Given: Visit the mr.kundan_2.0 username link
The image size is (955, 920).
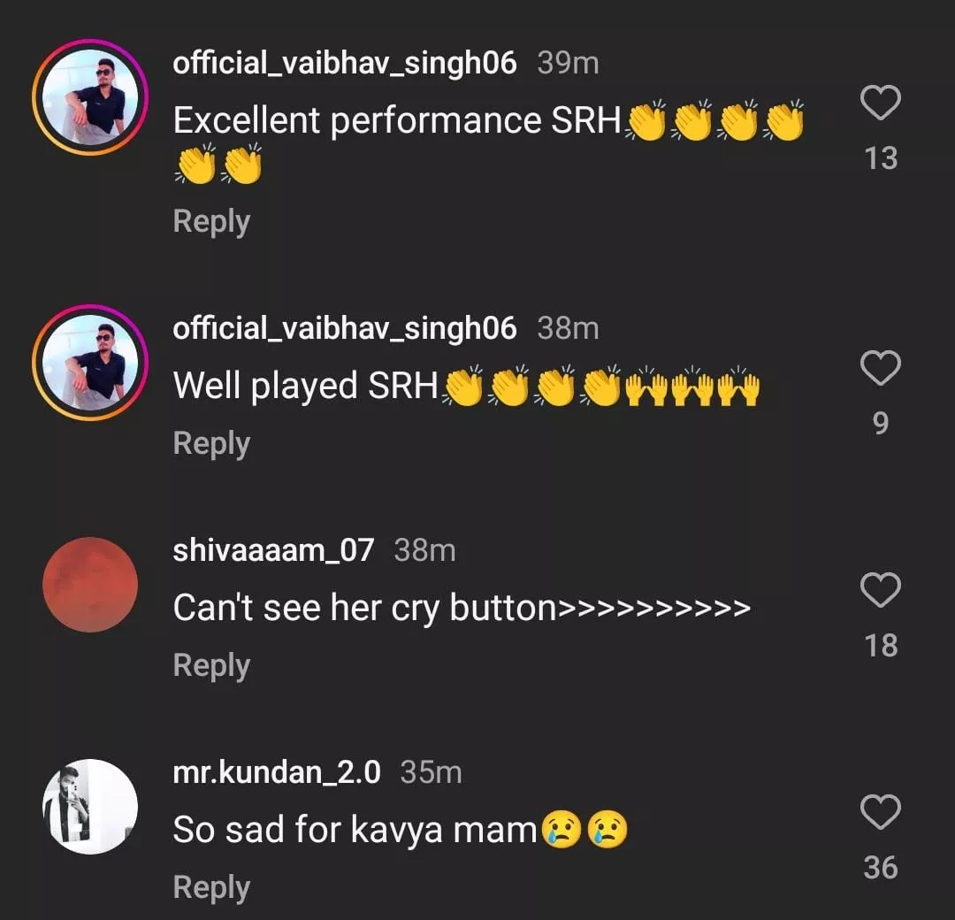Looking at the screenshot, I should point(277,772).
